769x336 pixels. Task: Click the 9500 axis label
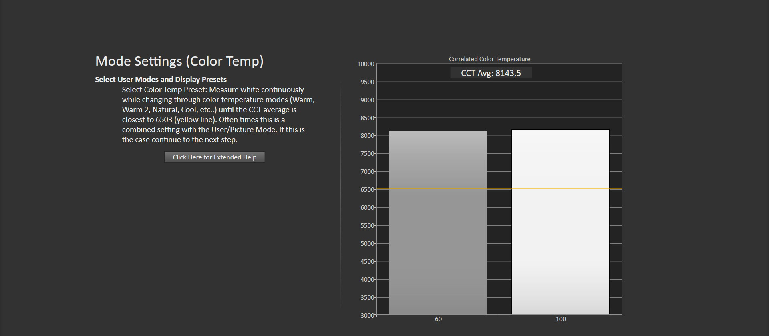[367, 82]
